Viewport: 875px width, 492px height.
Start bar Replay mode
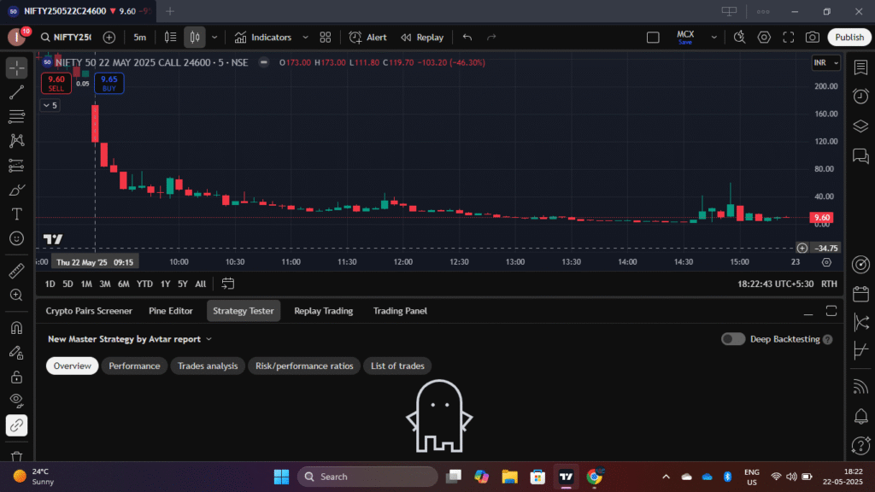(x=422, y=38)
